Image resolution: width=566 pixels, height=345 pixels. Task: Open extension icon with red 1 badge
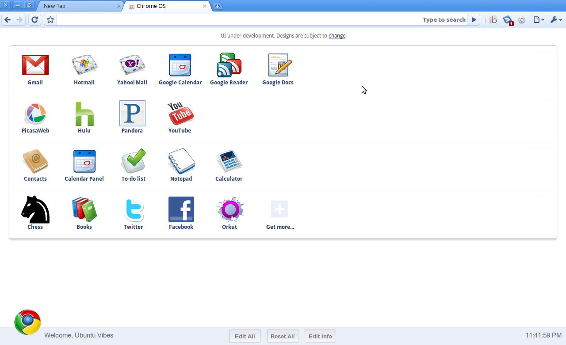pos(508,20)
